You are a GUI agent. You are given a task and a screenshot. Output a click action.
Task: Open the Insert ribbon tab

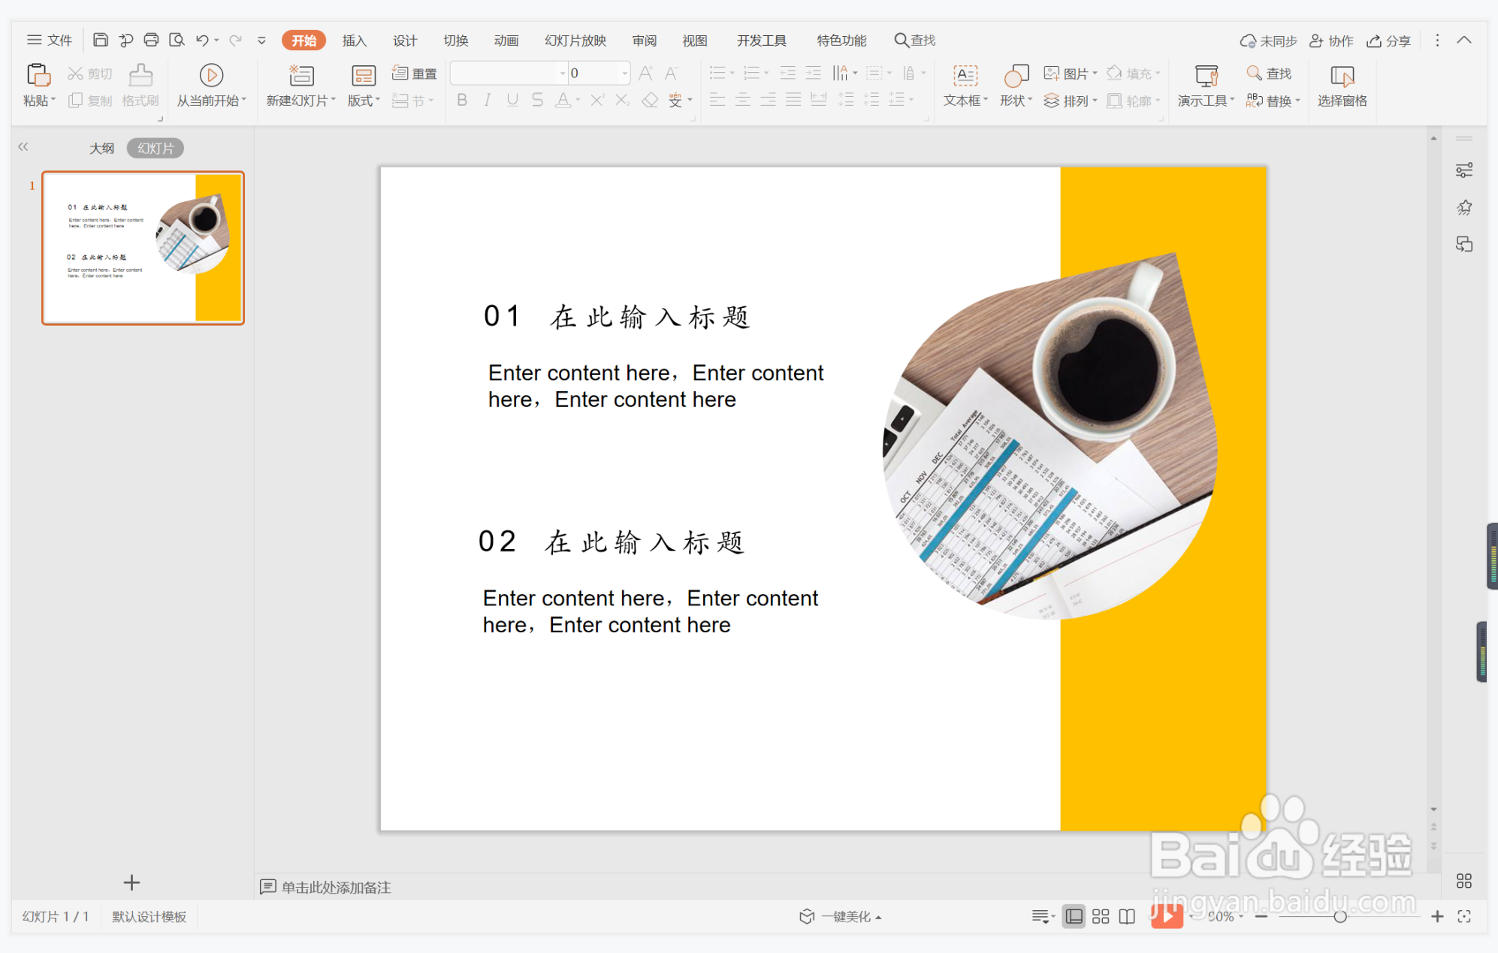click(354, 41)
